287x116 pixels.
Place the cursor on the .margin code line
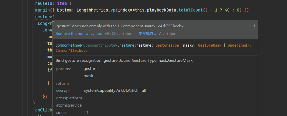point(141,10)
